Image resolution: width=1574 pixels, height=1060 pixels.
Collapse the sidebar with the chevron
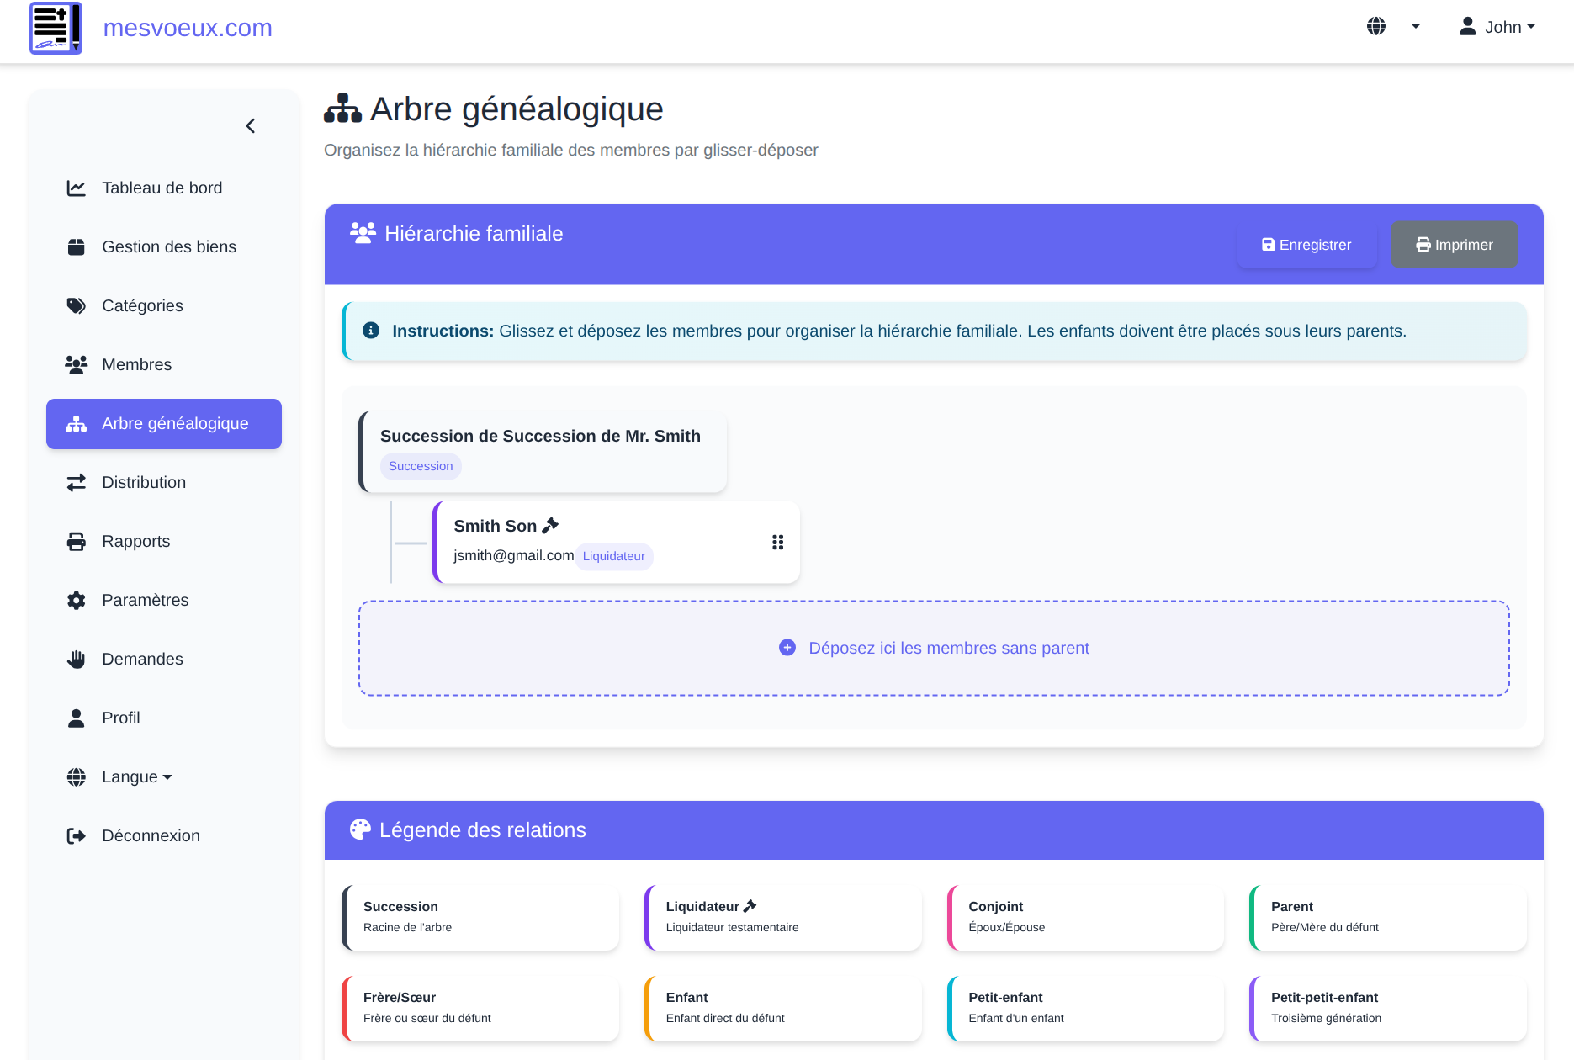[250, 125]
